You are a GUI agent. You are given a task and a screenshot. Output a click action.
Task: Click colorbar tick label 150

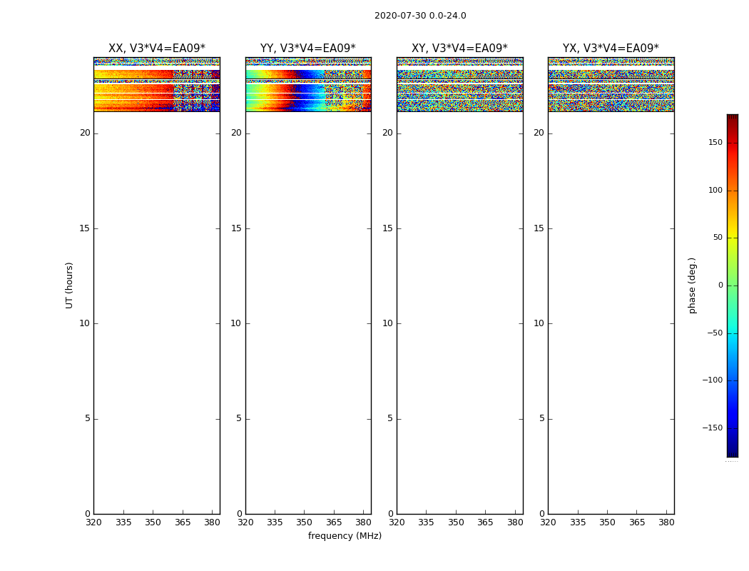pyautogui.click(x=715, y=143)
